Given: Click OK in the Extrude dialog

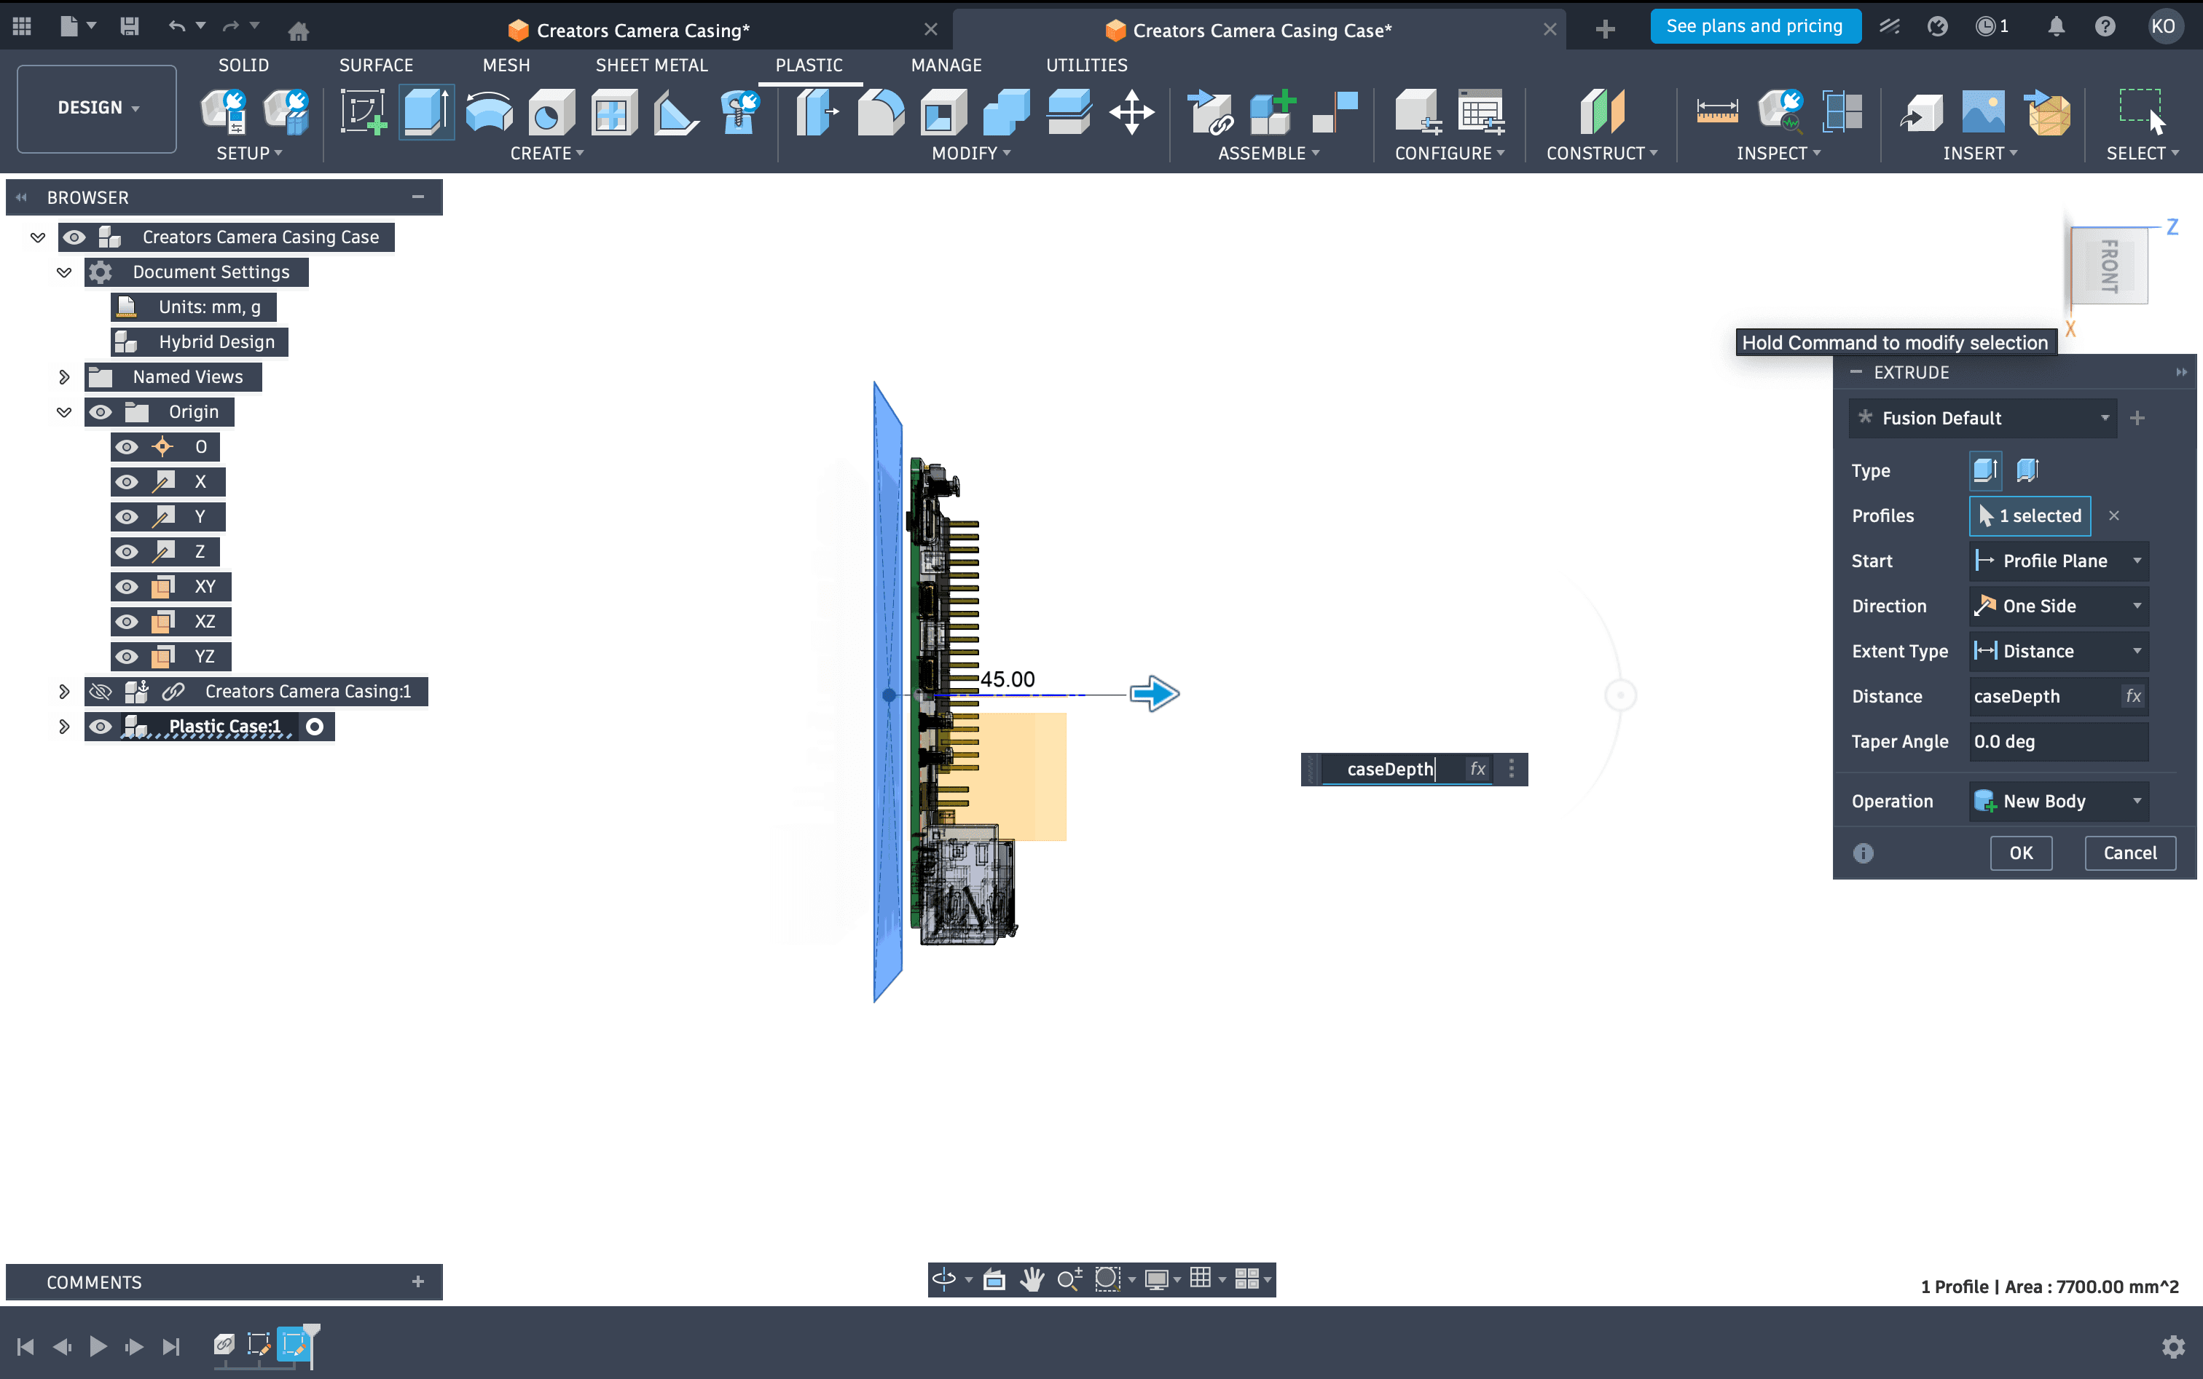Looking at the screenshot, I should 2020,853.
